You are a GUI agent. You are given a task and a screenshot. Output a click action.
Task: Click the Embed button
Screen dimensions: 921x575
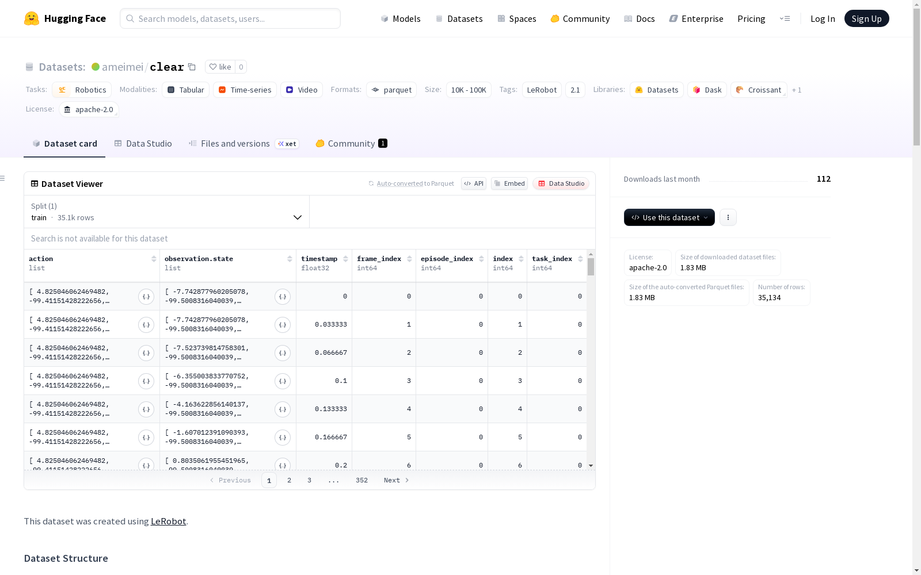pyautogui.click(x=509, y=183)
